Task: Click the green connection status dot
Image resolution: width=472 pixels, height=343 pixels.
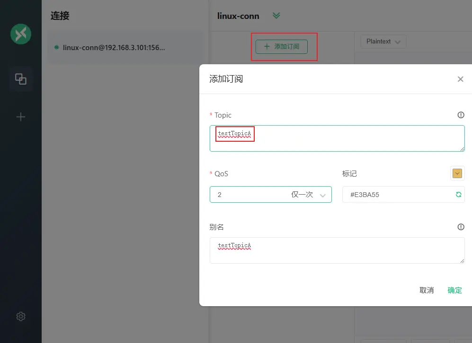Action: 57,47
